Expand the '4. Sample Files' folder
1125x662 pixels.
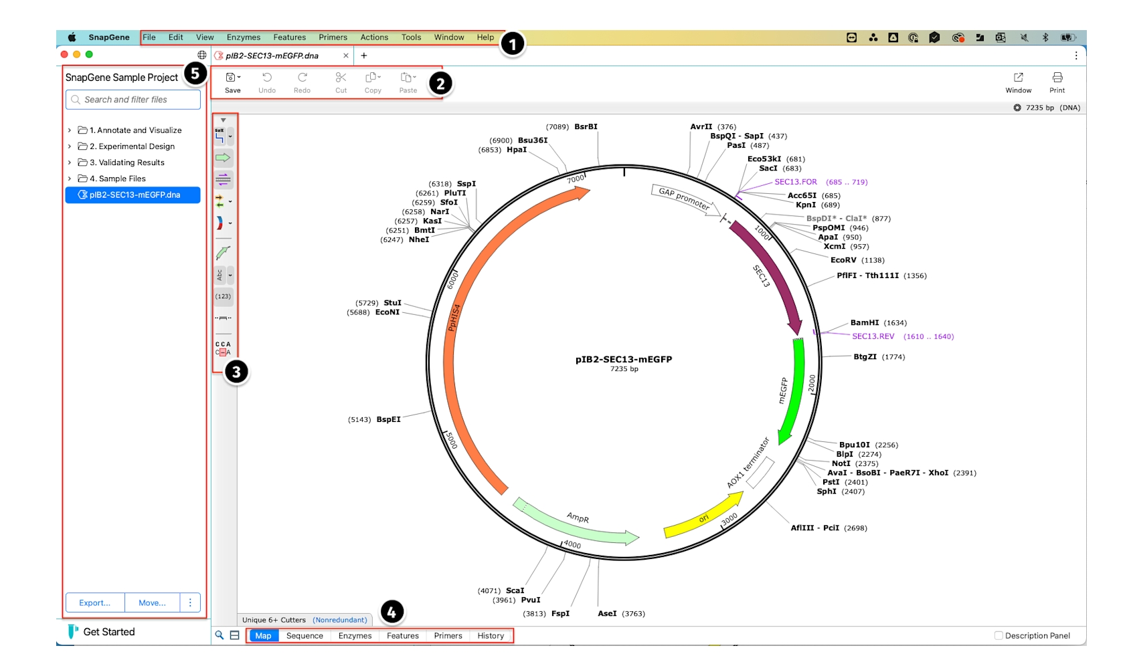70,179
